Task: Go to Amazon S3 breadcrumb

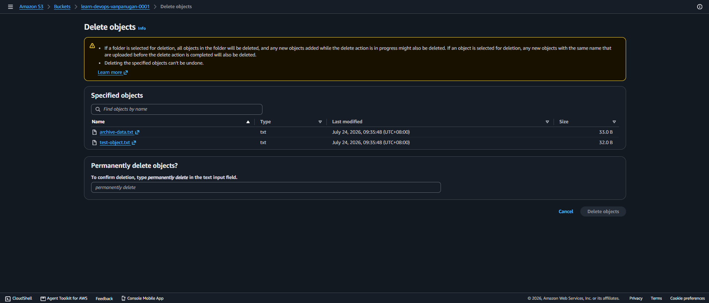Action: (x=31, y=7)
